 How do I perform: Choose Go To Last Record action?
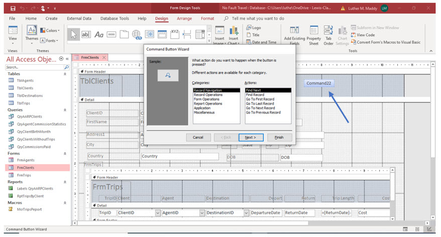(x=260, y=104)
